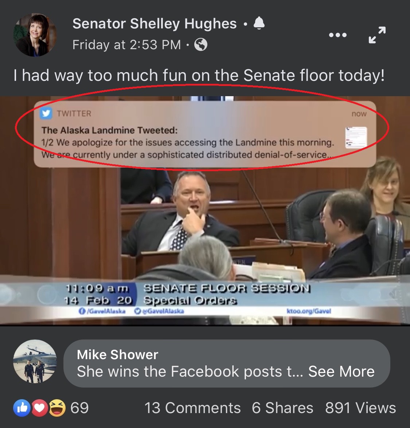The height and width of the screenshot is (428, 410).
Task: Open the Senator Shelley Hughes page name link
Action: click(x=154, y=23)
